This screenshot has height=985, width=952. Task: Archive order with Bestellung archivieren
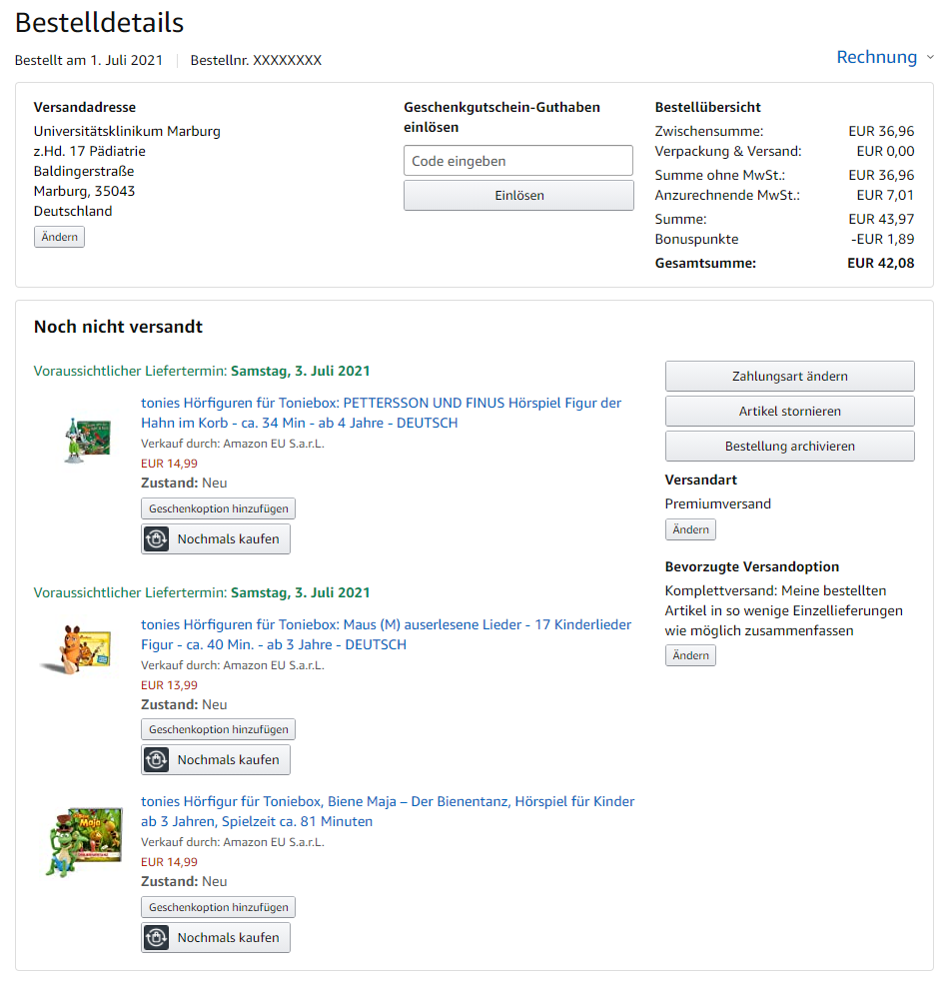789,446
